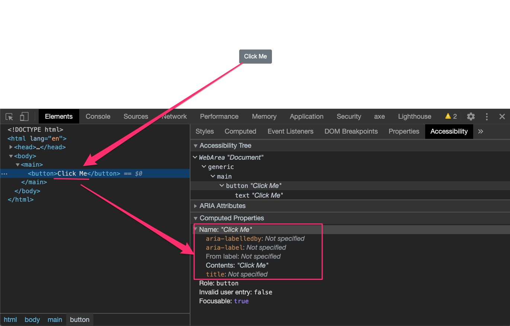Click main in the breadcrumb bar
The image size is (510, 326).
55,320
